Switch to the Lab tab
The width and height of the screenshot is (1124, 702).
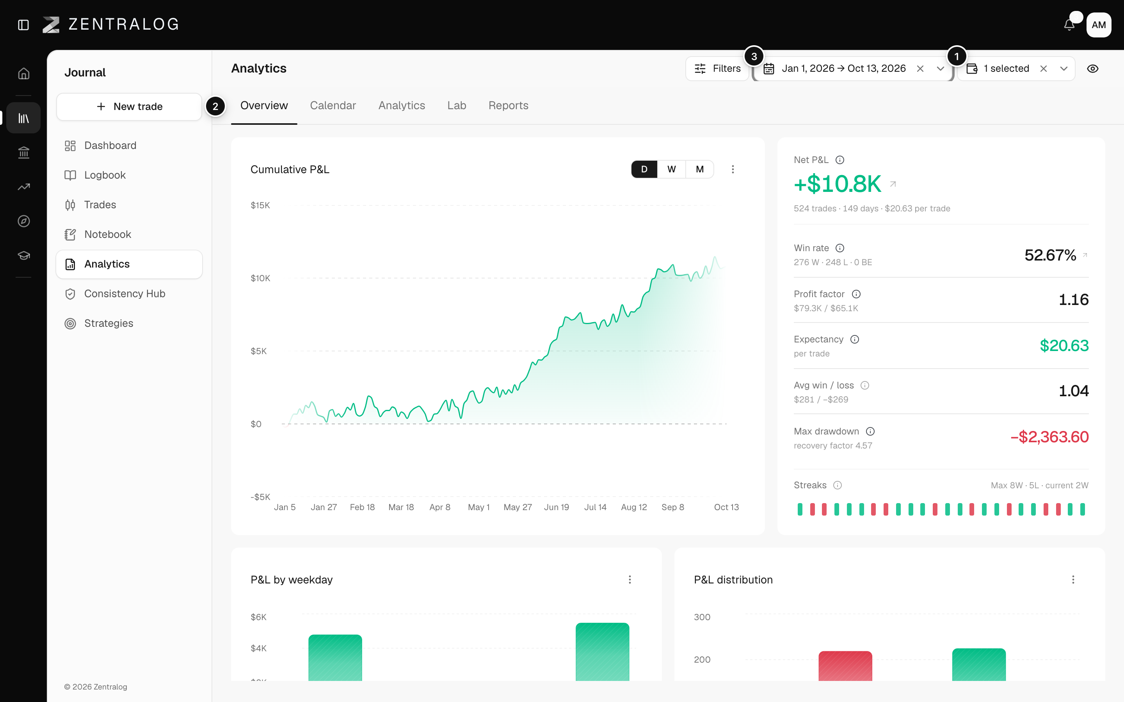[457, 105]
